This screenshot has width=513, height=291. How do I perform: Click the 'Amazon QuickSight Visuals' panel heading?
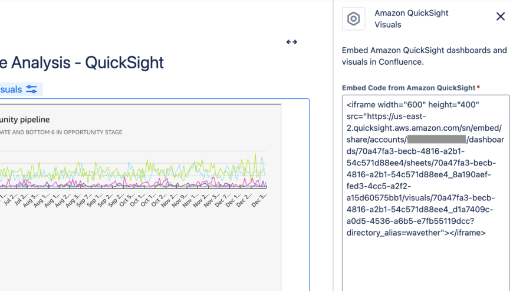[x=411, y=19]
